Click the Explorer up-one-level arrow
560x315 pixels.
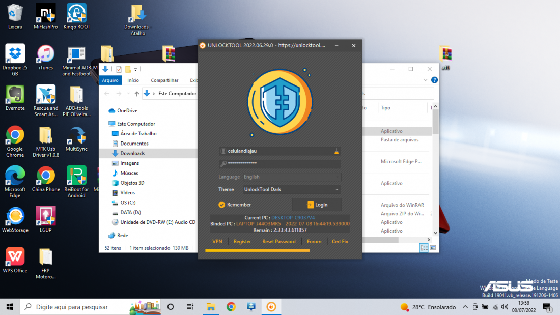coord(137,94)
